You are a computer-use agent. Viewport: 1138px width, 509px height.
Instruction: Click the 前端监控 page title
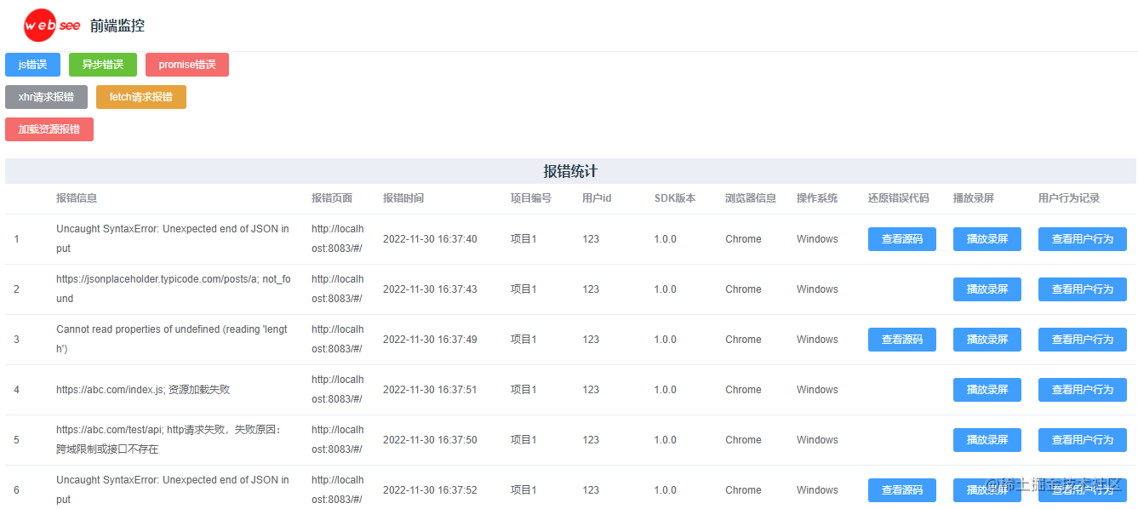tap(117, 26)
